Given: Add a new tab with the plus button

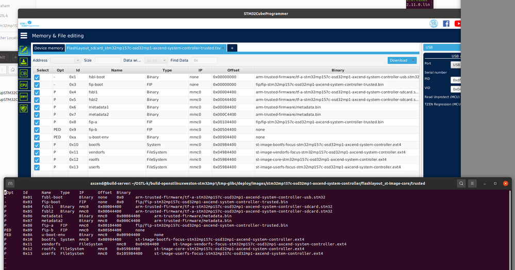Looking at the screenshot, I should [232, 48].
